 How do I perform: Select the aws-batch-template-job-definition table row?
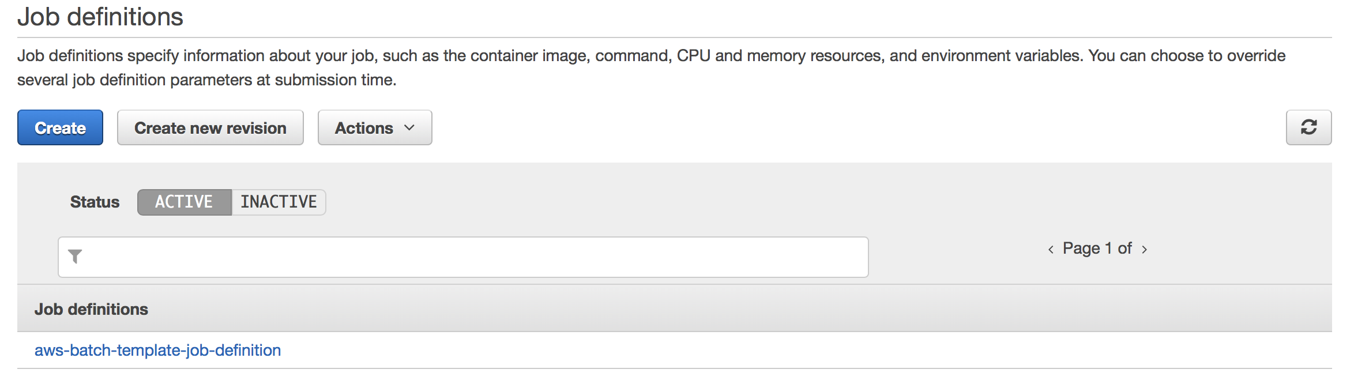(x=675, y=350)
